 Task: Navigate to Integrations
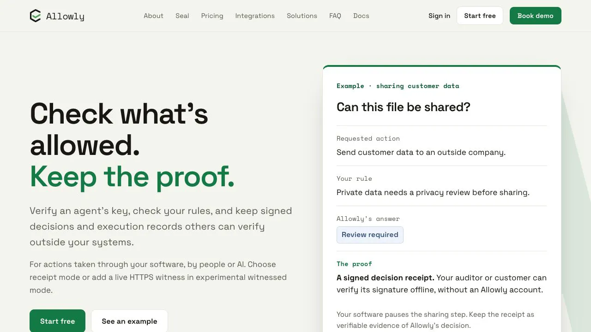pyautogui.click(x=255, y=16)
